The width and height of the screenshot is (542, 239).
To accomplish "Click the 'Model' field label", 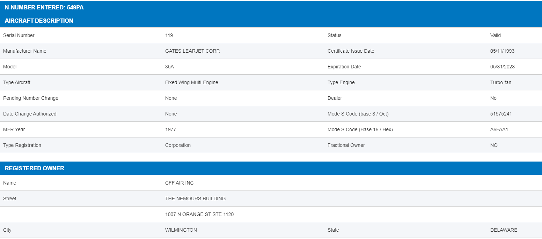I will [10, 67].
